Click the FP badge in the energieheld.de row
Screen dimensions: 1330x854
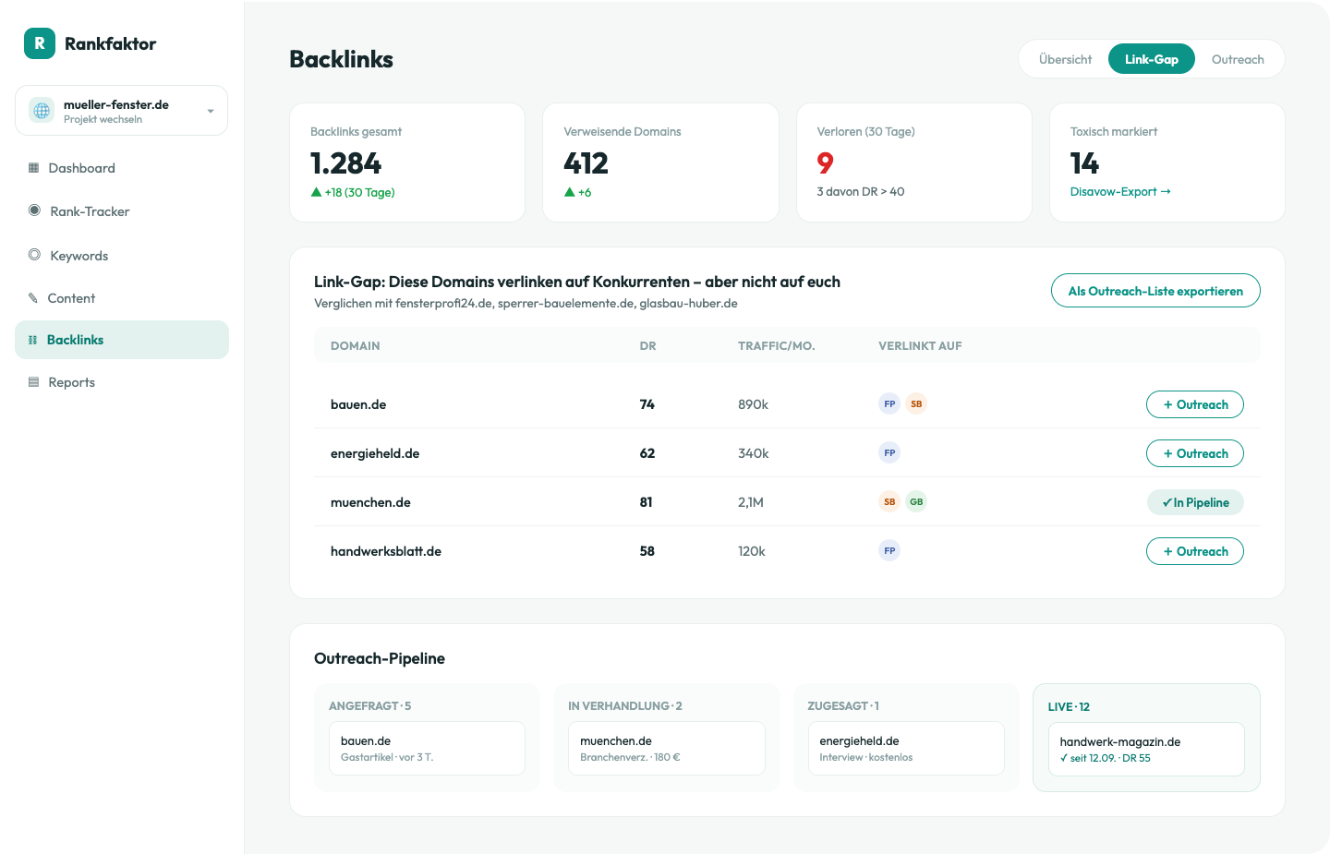(x=889, y=452)
